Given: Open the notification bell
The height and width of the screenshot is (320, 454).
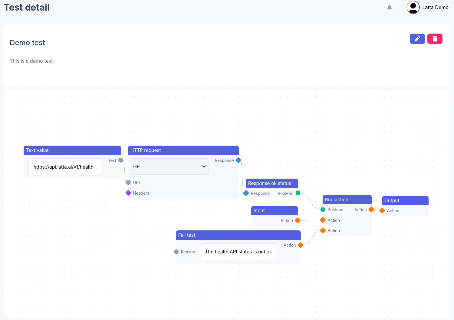Looking at the screenshot, I should pos(390,7).
